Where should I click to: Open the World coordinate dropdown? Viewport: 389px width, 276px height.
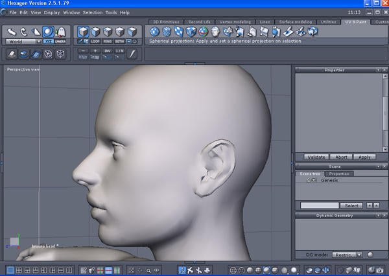[x=23, y=41]
